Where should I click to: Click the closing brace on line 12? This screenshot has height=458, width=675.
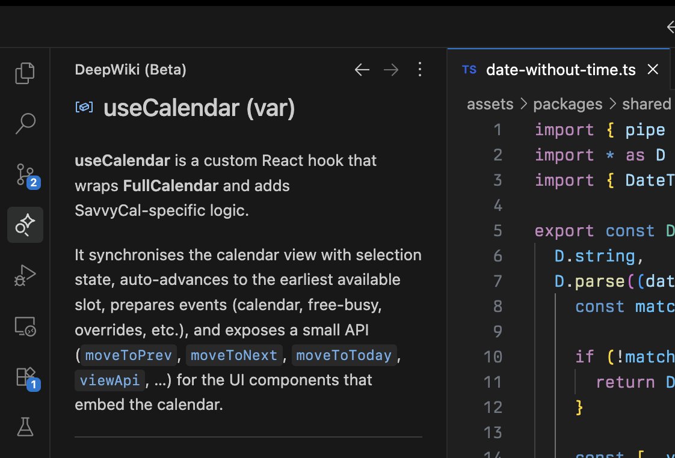pos(579,408)
